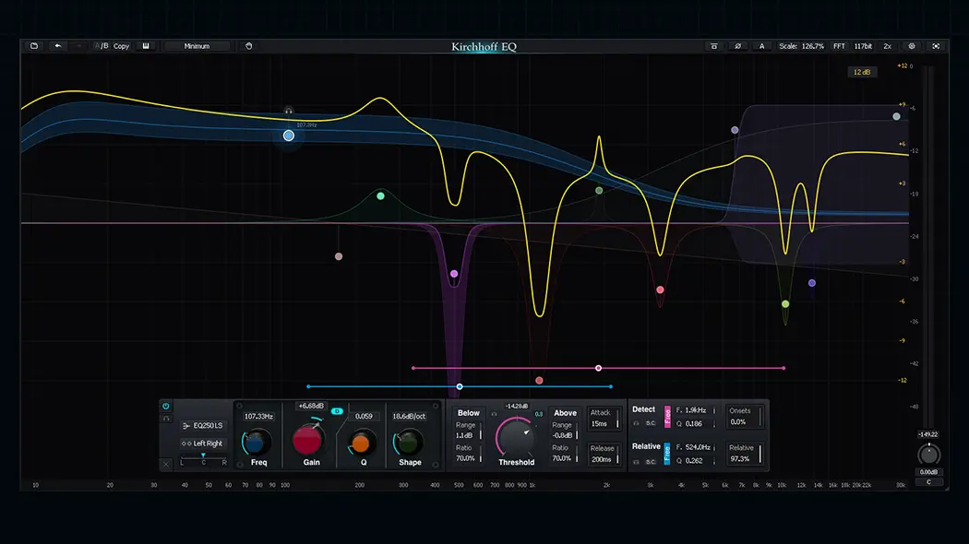Screen dimensions: 969x544
Task: Select the grey high-shelf node at far right
Action: click(x=896, y=116)
